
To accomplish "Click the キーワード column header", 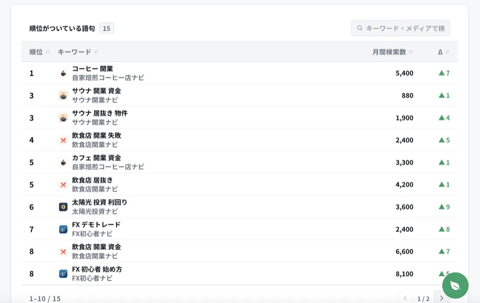I will click(x=74, y=52).
